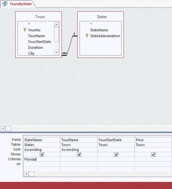The width and height of the screenshot is (172, 189).
Task: Click left arrow of table pane horizontal scrollbar
Action: 3,128
